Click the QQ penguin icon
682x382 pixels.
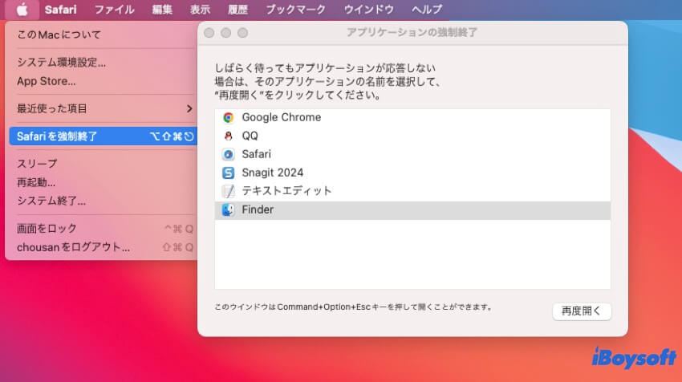pos(229,136)
